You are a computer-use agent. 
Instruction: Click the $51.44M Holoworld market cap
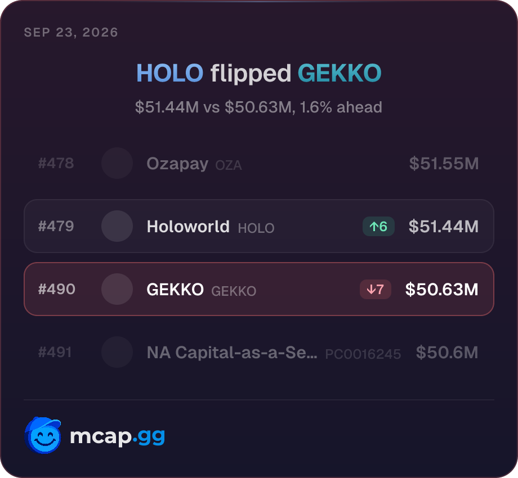pyautogui.click(x=443, y=226)
